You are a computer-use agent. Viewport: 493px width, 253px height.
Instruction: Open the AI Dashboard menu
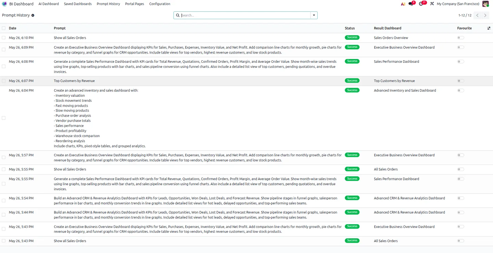point(49,4)
